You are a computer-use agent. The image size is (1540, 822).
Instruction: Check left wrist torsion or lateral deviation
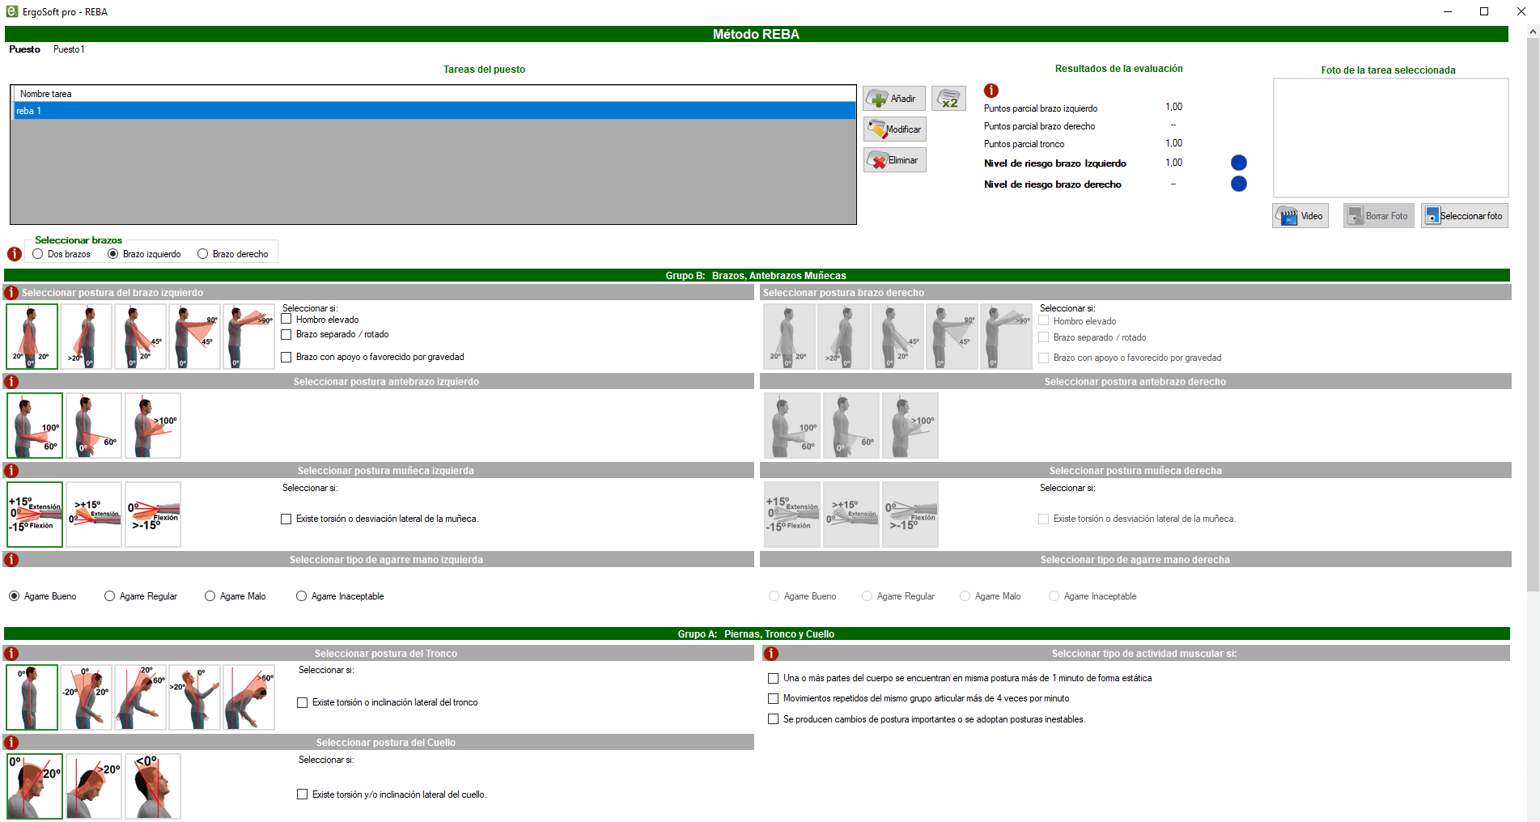286,519
